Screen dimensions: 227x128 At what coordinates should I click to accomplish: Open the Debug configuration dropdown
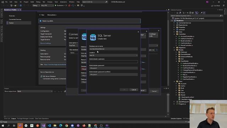[36, 6]
